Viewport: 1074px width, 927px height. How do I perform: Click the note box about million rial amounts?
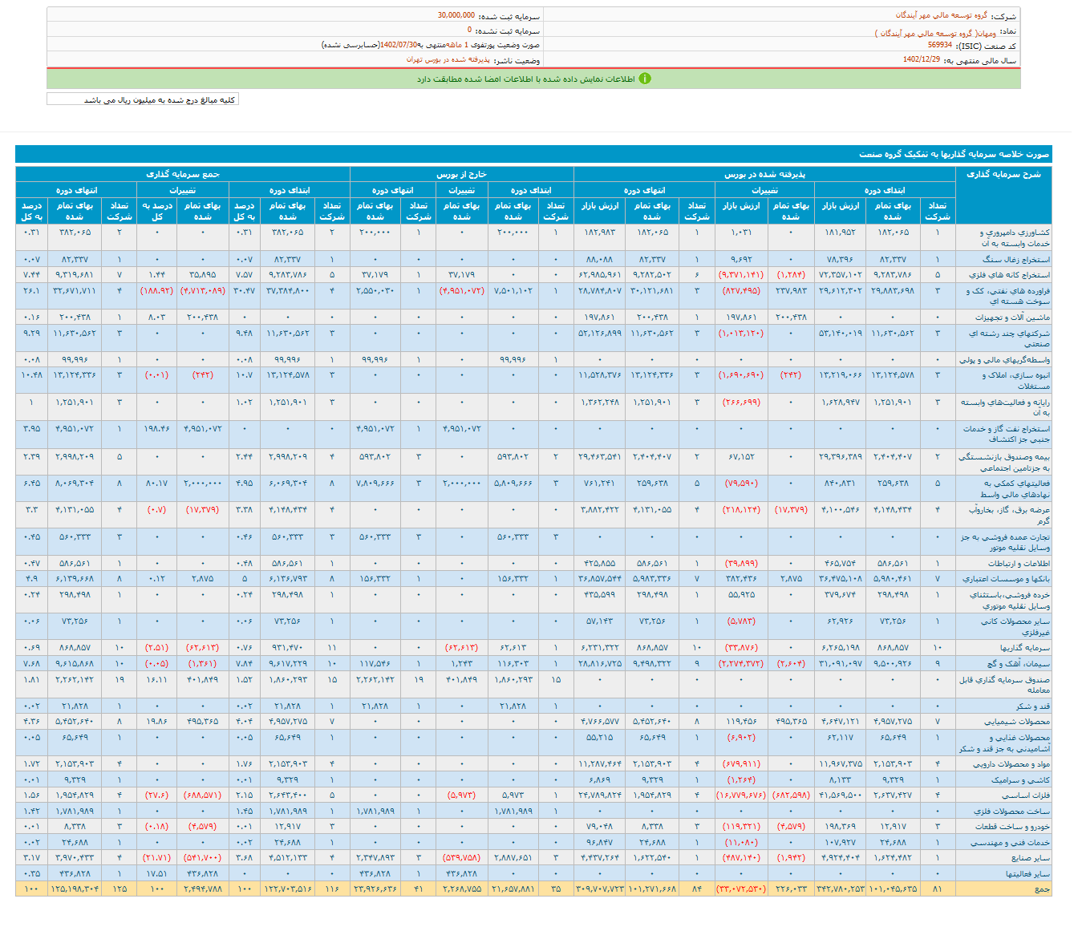(143, 99)
